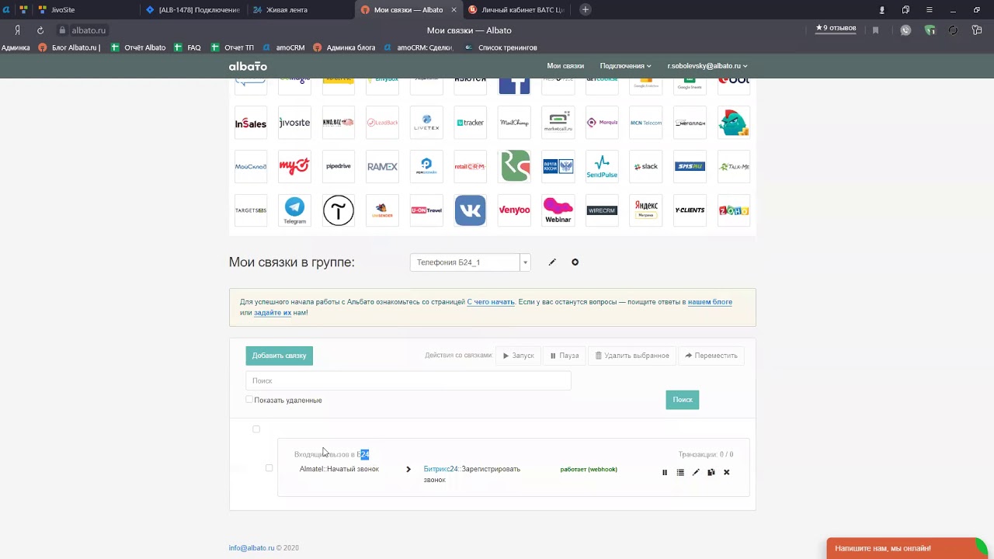The width and height of the screenshot is (994, 559).
Task: Open the С чего начать link
Action: pyautogui.click(x=491, y=302)
